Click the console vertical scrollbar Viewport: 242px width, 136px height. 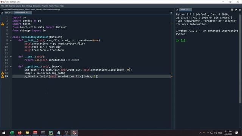pos(240,59)
